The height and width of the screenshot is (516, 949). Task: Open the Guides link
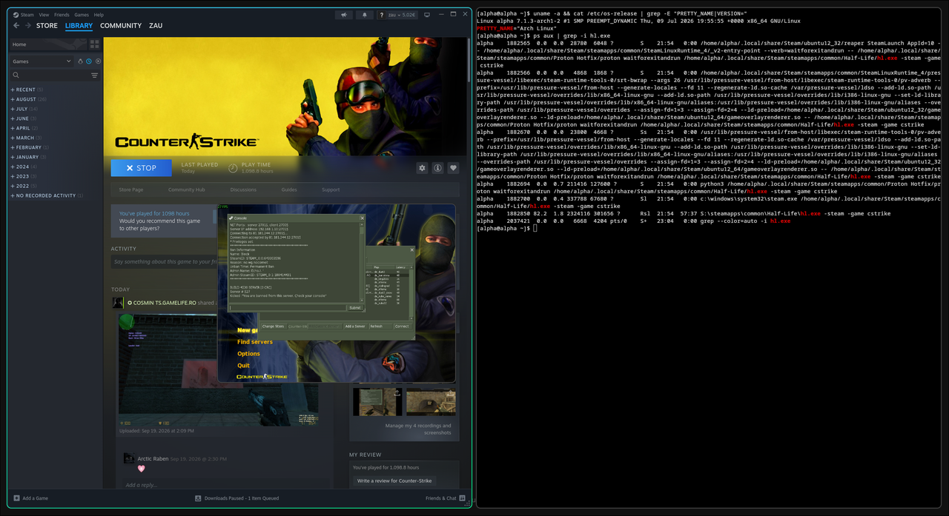pyautogui.click(x=289, y=190)
